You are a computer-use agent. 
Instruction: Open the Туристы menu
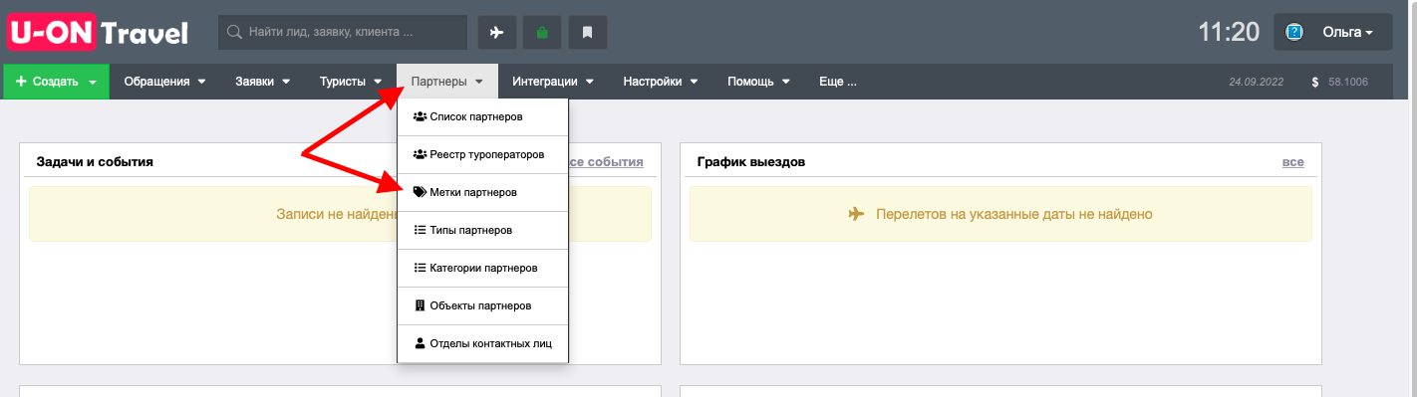(x=352, y=82)
